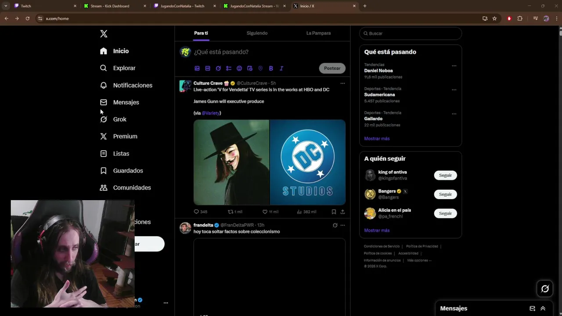Screen dimensions: 562x316
Task: Open Guardados bookmarks in the sidebar
Action: [121, 171]
